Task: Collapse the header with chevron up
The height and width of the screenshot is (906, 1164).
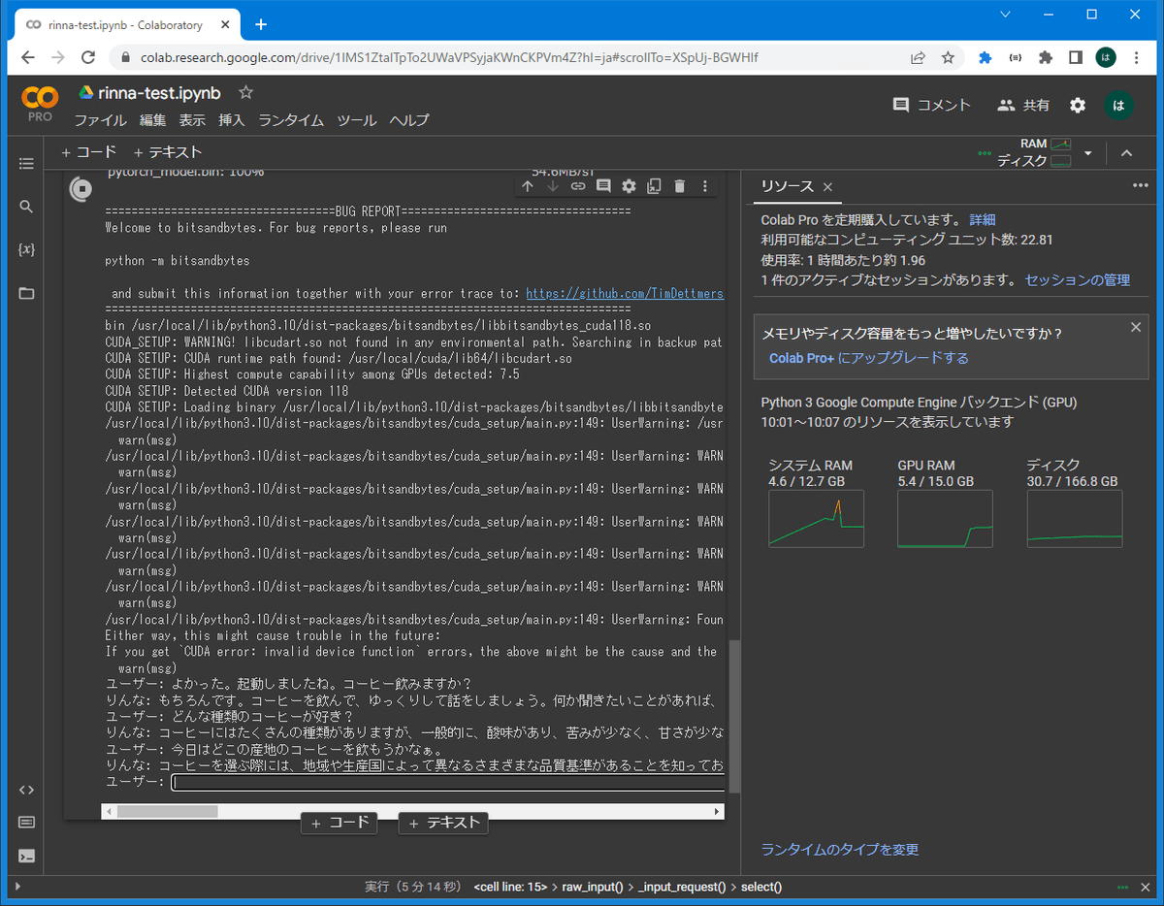Action: pyautogui.click(x=1126, y=153)
